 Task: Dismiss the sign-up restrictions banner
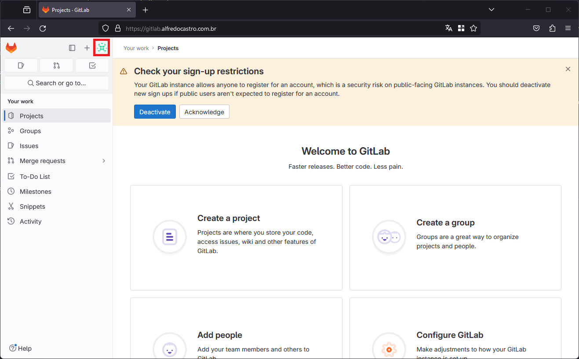point(568,69)
